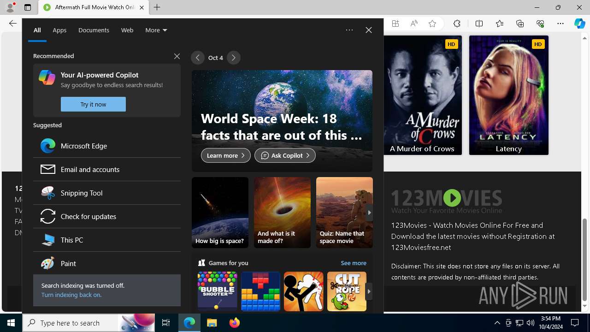
Task: Open the clock showing 3:54 PM
Action: (550, 323)
